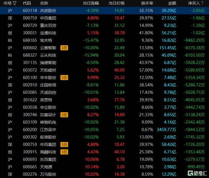Click 当日价格 value 31.12

119,25
